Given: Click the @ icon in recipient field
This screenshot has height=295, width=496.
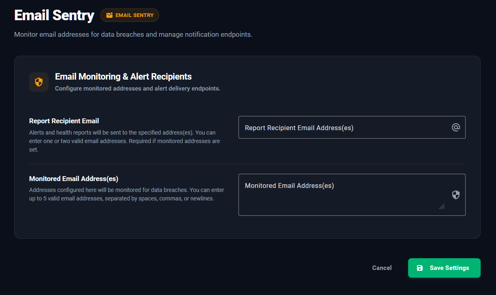Looking at the screenshot, I should point(456,127).
